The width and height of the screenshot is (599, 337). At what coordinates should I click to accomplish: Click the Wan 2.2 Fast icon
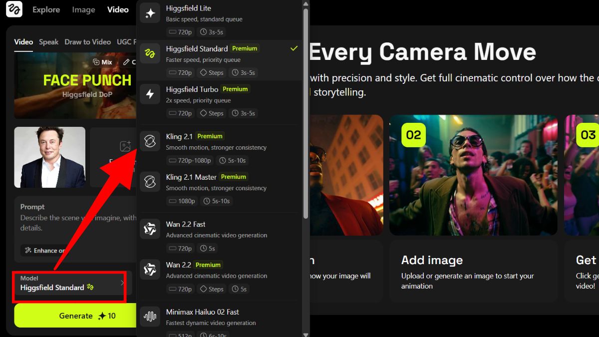point(150,229)
